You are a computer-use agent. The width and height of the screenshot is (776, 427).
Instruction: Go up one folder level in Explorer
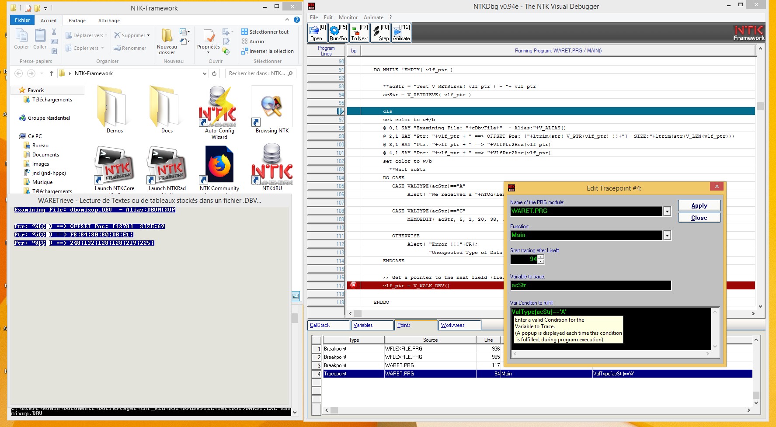tap(52, 73)
